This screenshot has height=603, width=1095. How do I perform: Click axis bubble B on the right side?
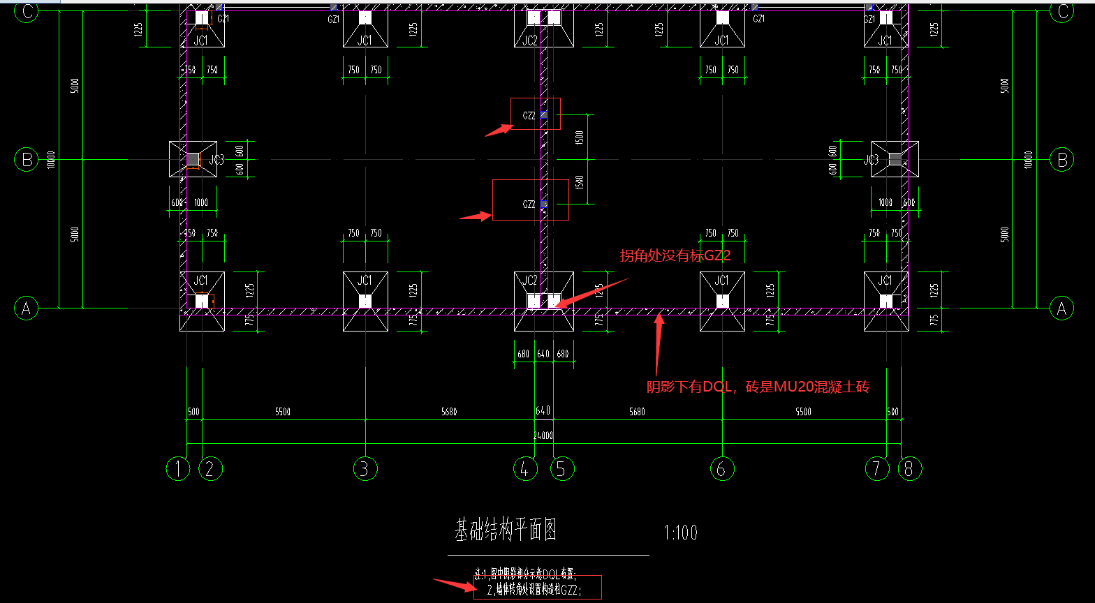point(1062,160)
